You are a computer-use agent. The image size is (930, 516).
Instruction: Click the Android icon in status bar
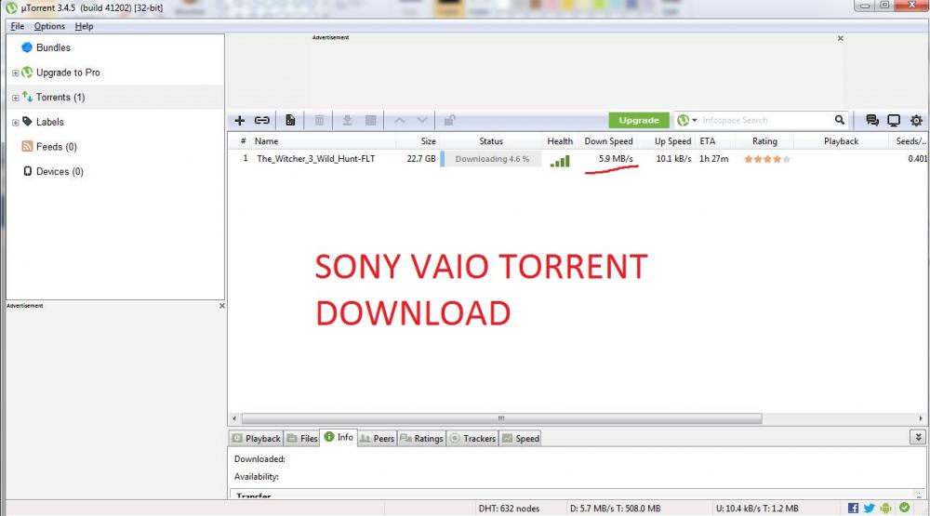(885, 509)
